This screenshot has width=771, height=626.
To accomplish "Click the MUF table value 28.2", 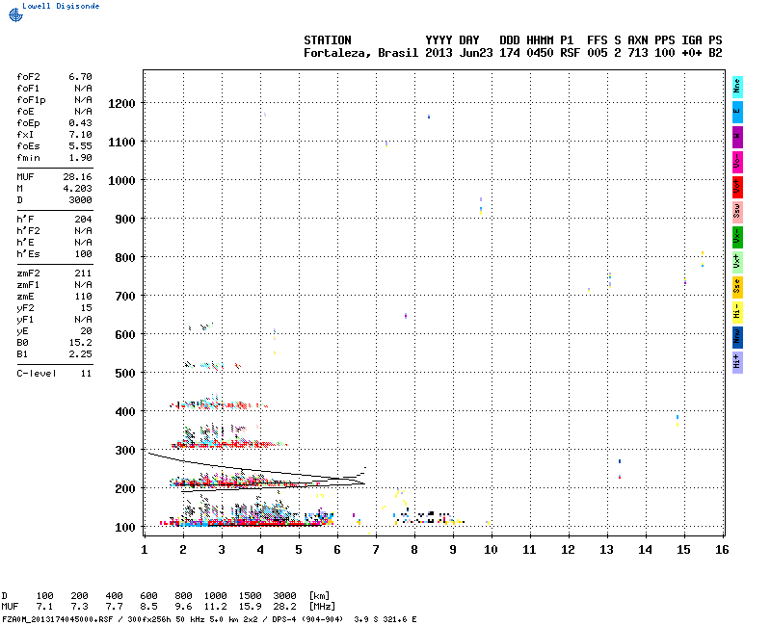I will [x=284, y=607].
